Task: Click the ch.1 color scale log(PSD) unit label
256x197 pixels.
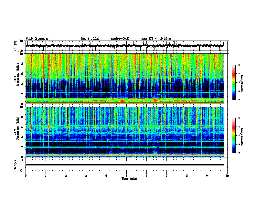Action: [242, 84]
